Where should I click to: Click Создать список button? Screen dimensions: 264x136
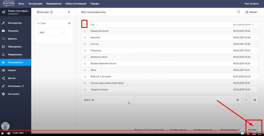(178, 130)
